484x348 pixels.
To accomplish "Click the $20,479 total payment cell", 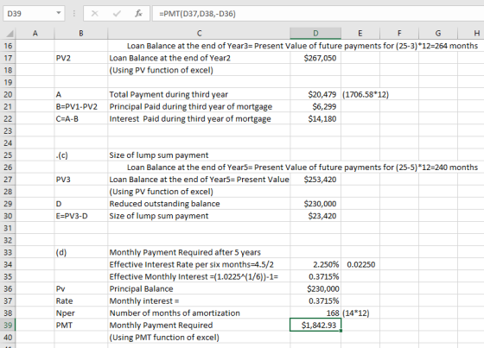I will (315, 94).
